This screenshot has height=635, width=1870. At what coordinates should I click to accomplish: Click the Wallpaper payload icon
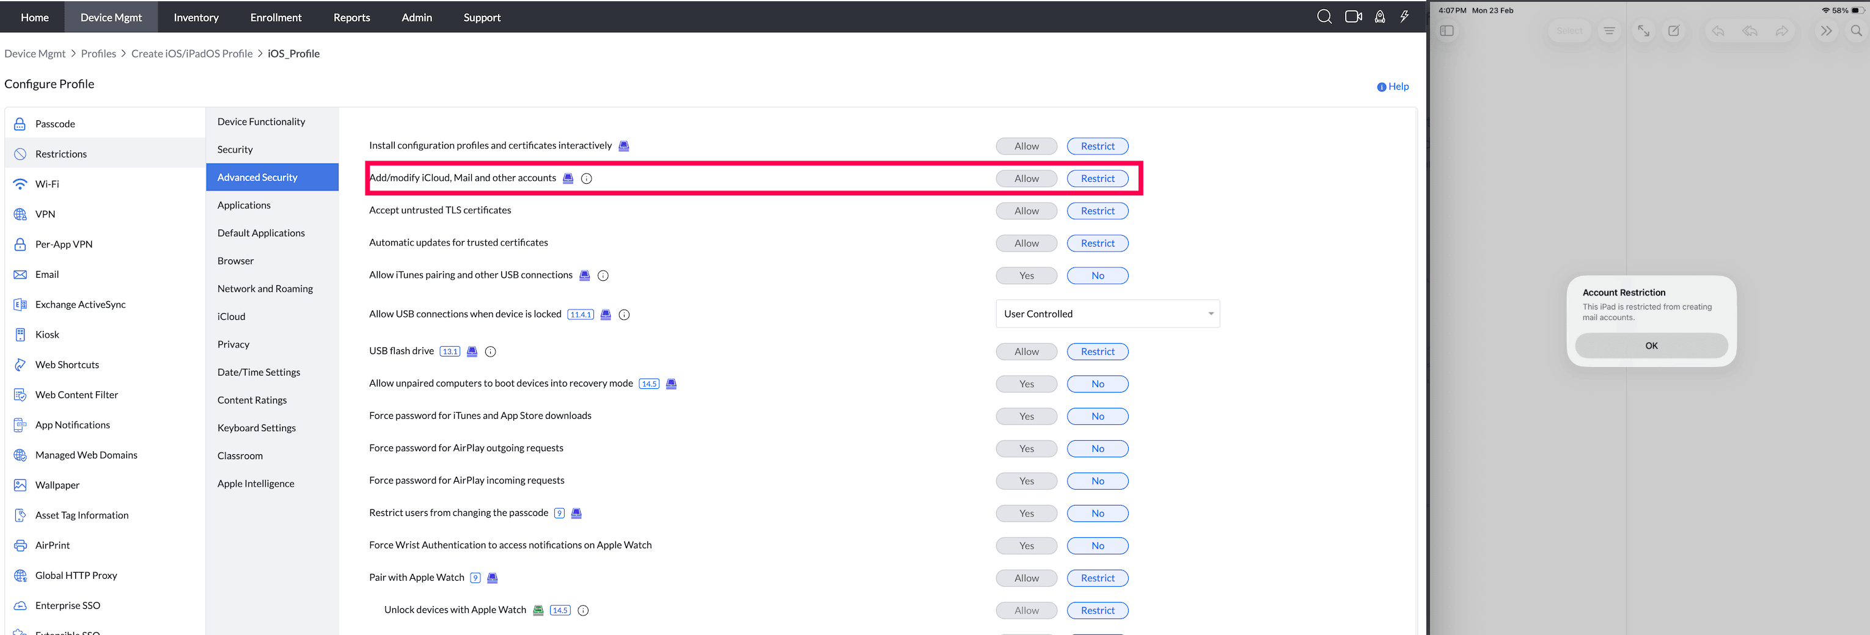click(20, 484)
